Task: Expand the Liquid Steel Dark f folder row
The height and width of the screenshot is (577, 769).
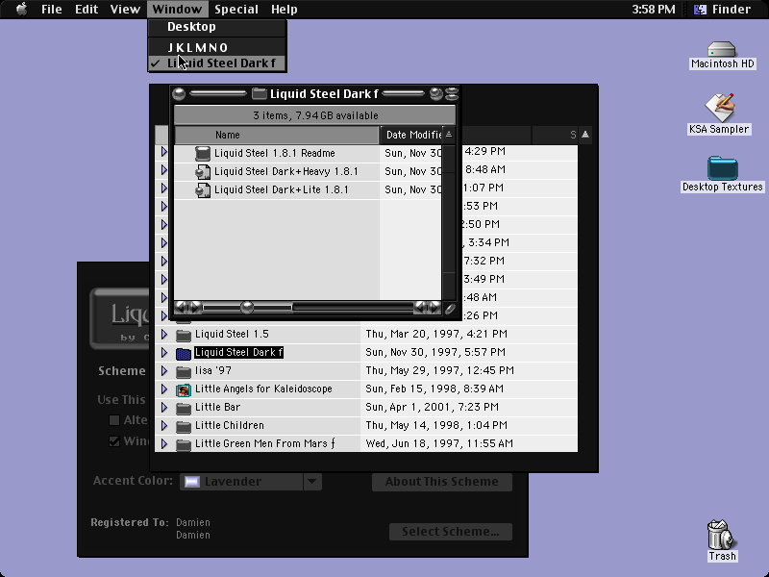Action: coord(164,353)
